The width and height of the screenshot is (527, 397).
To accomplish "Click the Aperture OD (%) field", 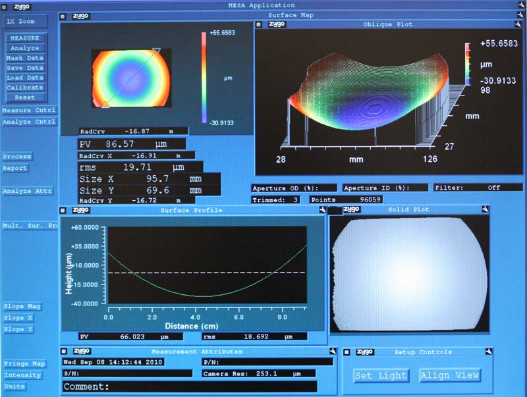I will 294,188.
